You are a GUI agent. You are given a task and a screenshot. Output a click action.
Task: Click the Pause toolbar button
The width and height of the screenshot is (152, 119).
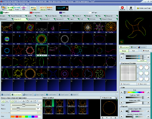131,8
